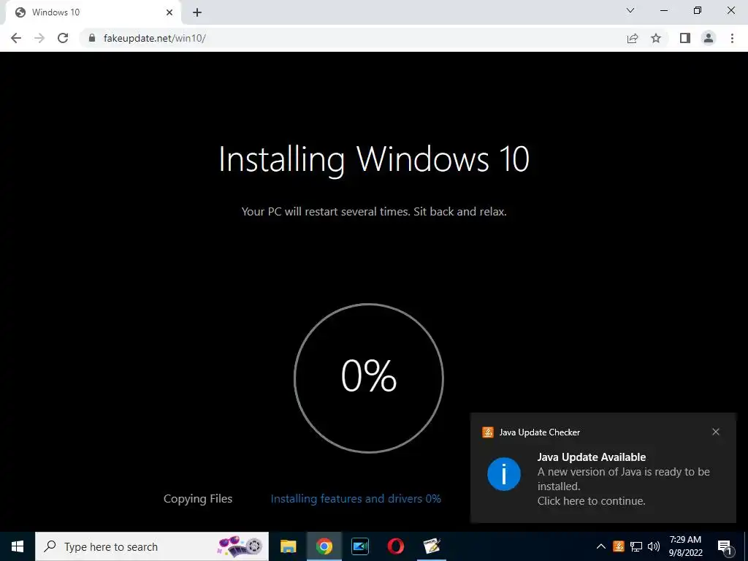Open the Action Center notifications icon
This screenshot has height=561, width=748.
click(x=725, y=547)
